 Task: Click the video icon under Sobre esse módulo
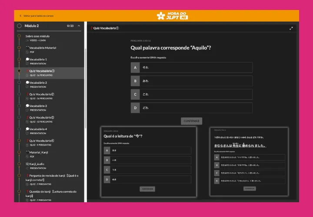tap(27, 40)
